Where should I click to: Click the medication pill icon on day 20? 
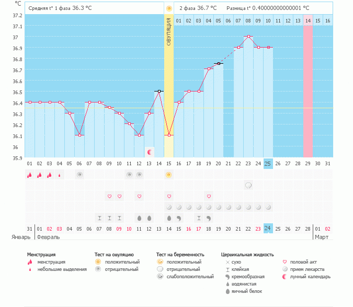pyautogui.click(x=219, y=207)
